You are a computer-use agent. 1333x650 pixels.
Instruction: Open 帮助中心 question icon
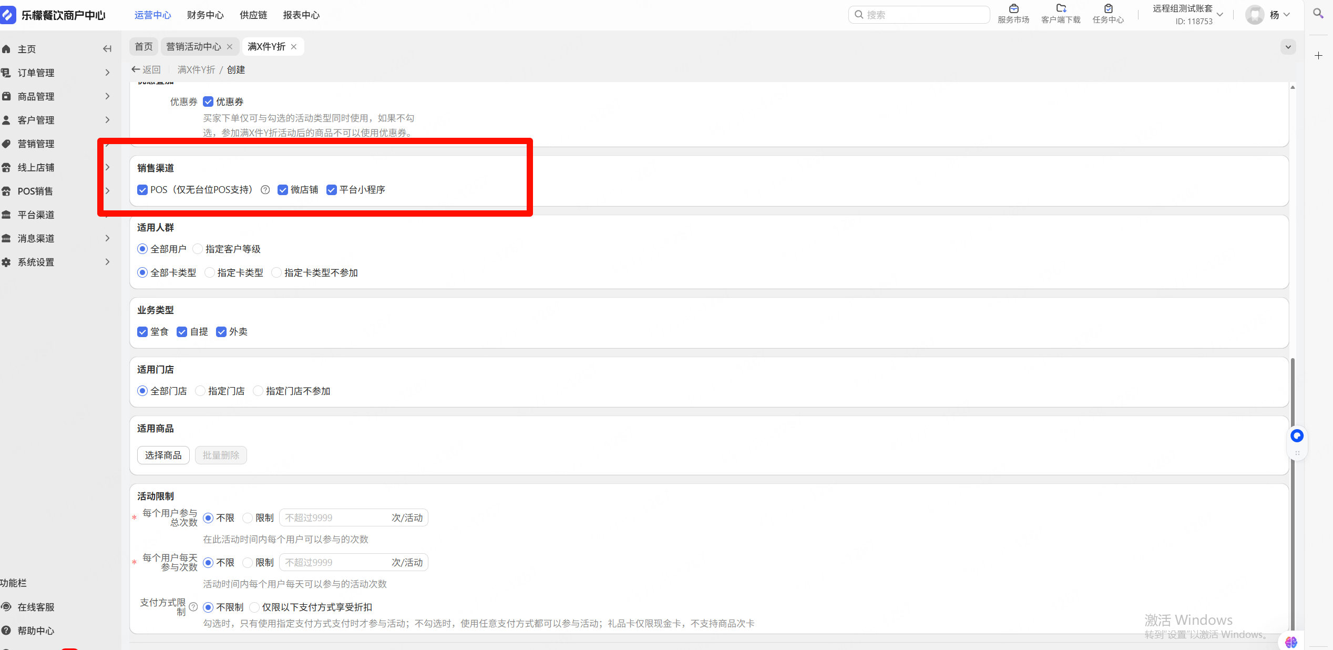(6, 631)
